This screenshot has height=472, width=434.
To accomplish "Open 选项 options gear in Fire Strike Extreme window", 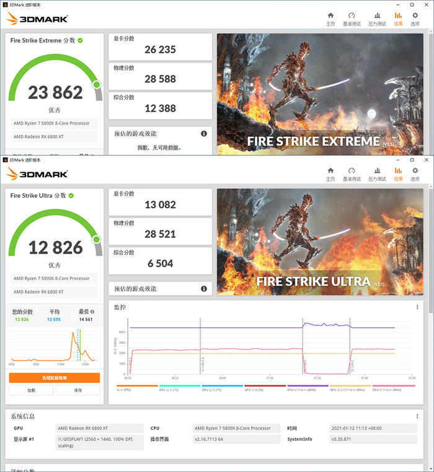I will 415,19.
